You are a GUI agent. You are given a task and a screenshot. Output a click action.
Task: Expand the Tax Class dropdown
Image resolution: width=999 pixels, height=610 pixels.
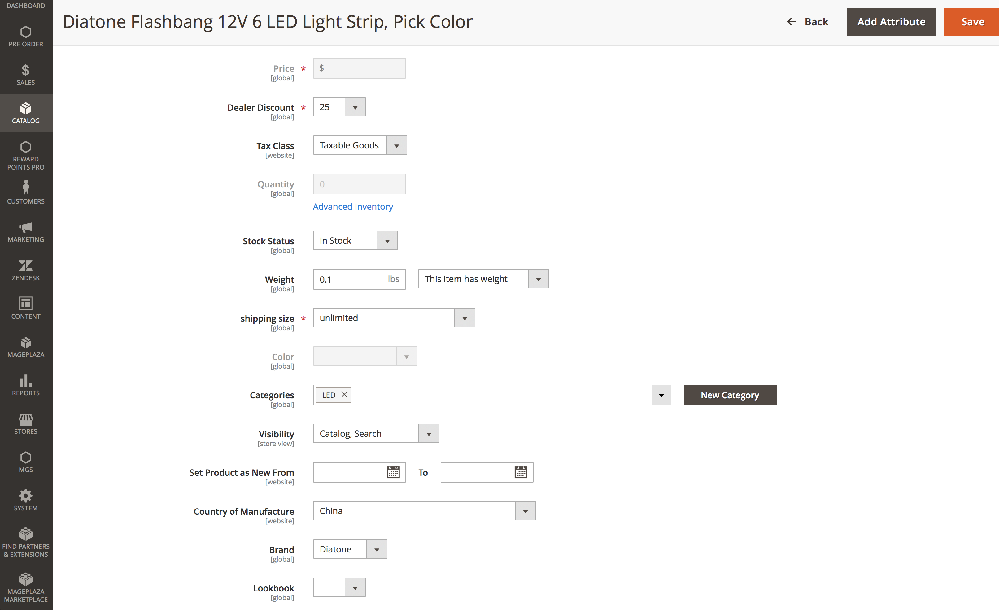[396, 145]
